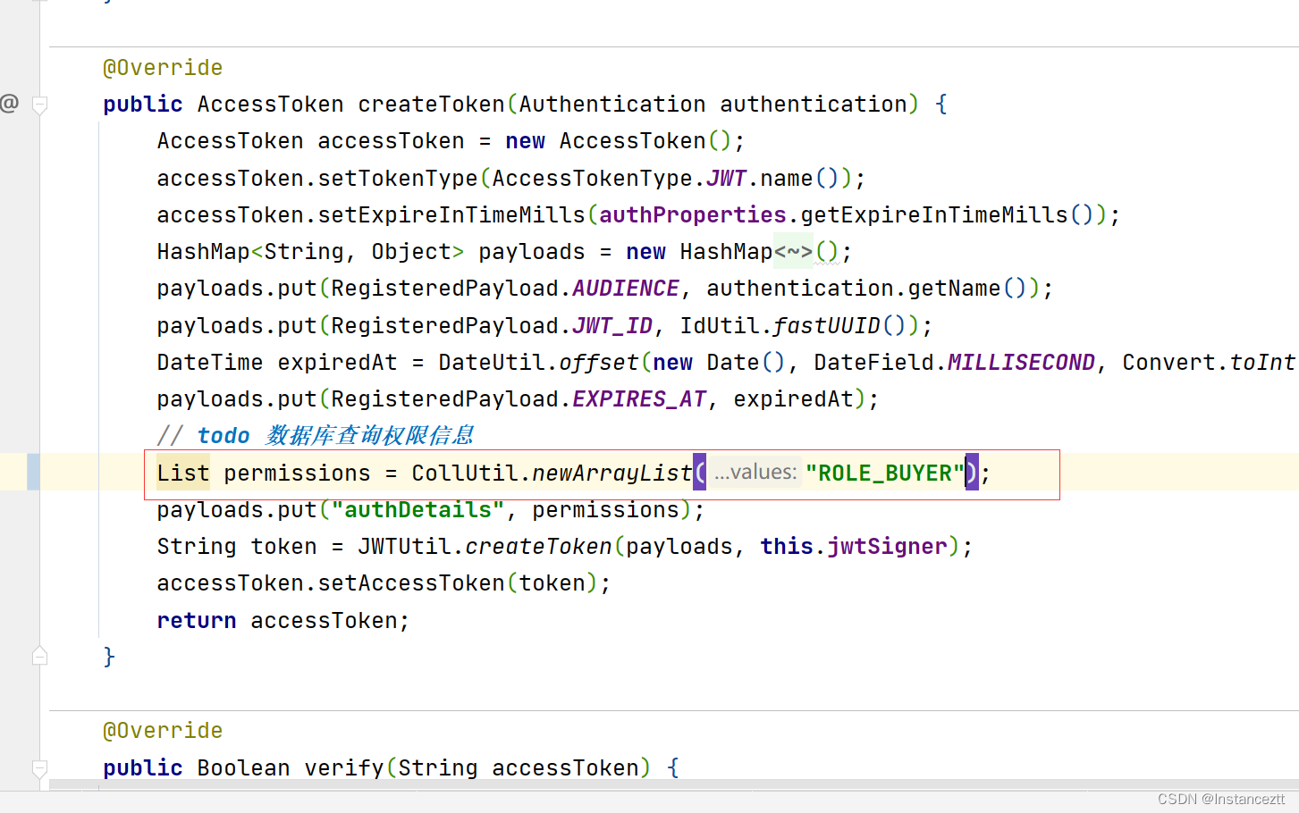The image size is (1299, 813).
Task: Click the setAccessToken method call
Action: point(411,583)
